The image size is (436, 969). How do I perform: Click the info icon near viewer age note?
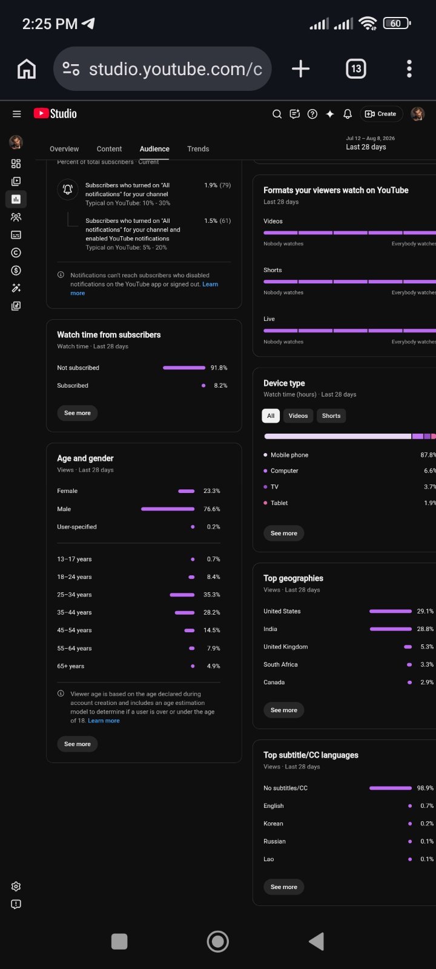(61, 693)
